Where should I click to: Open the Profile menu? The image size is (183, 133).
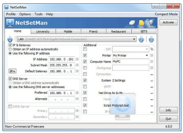tap(11, 14)
